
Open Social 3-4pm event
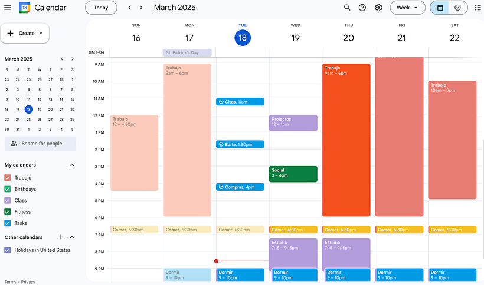click(x=293, y=174)
